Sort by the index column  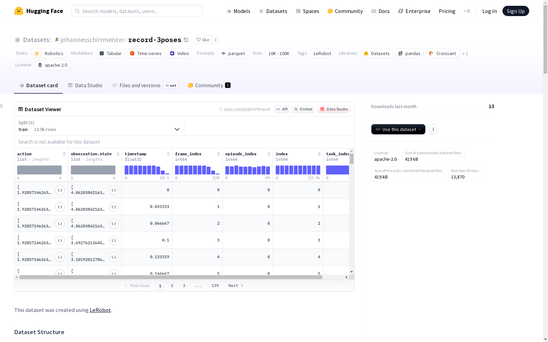tap(319, 154)
